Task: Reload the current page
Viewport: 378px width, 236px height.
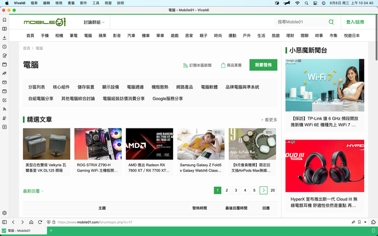Action: (x=40, y=222)
